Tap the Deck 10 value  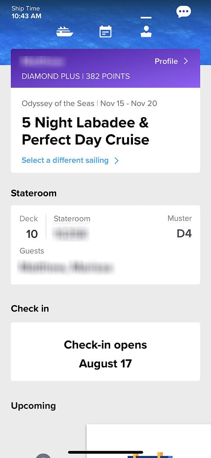[x=32, y=234]
